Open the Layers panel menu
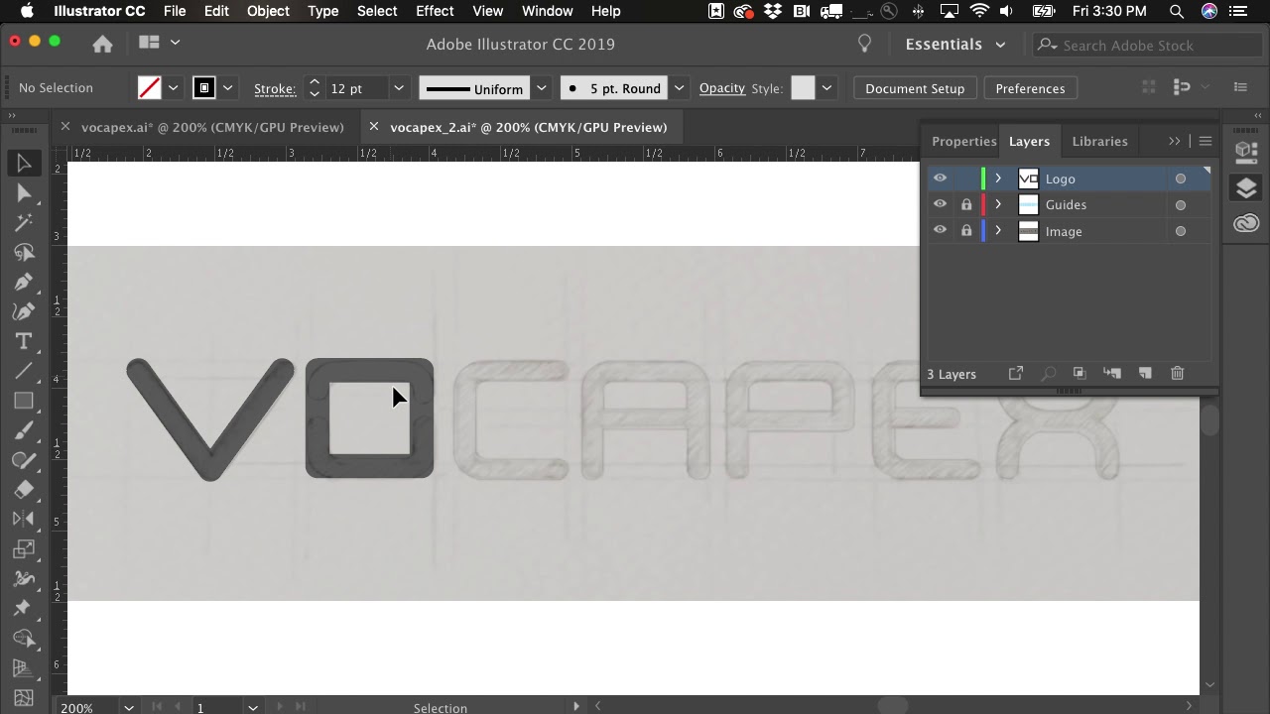This screenshot has height=714, width=1270. pyautogui.click(x=1206, y=141)
